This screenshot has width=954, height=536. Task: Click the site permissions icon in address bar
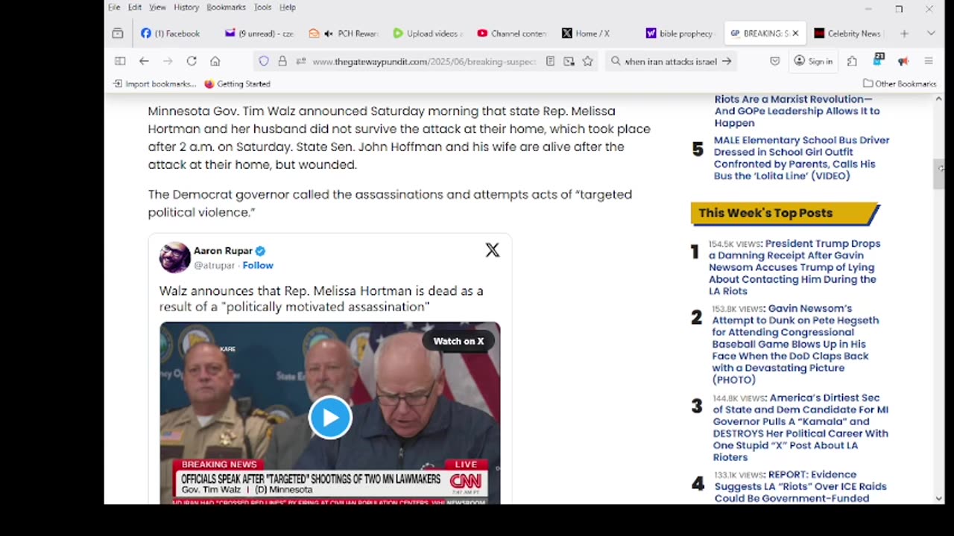tap(300, 61)
